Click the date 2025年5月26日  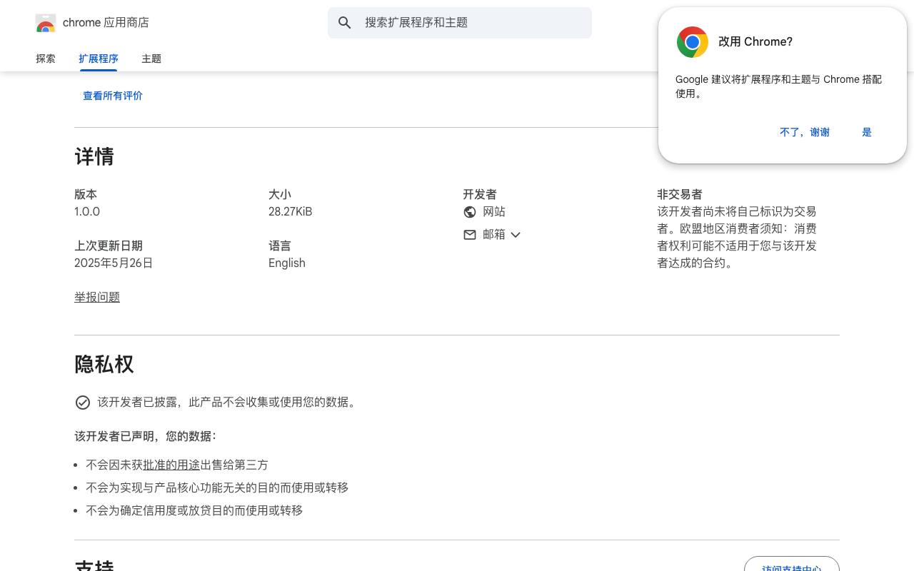[114, 263]
